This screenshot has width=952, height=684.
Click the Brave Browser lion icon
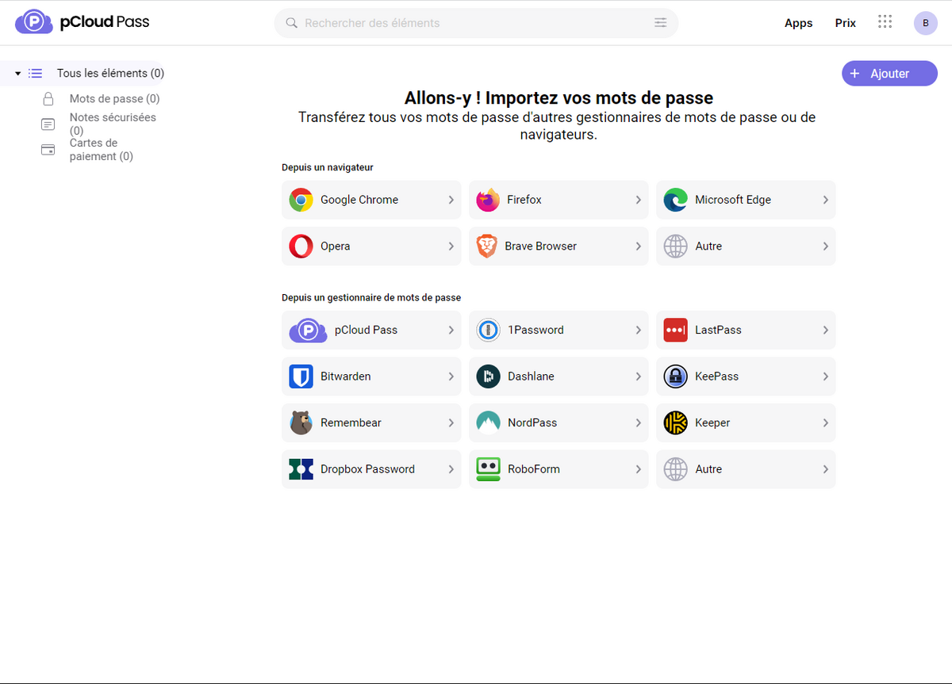[x=486, y=246]
